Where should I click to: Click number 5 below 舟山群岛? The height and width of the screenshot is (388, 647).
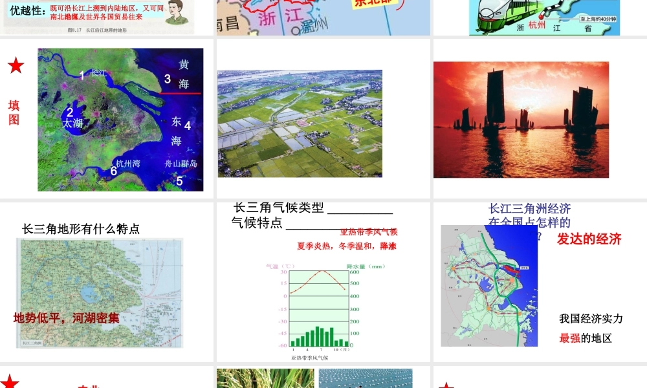[179, 181]
